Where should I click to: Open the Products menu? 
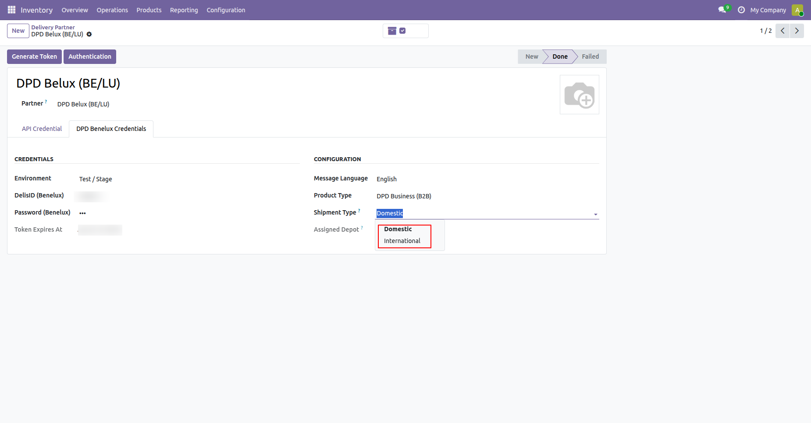(x=149, y=10)
